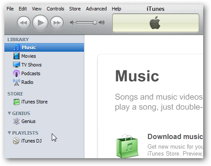Select TV Shows in the Library
Image resolution: width=211 pixels, height=166 pixels.
pyautogui.click(x=44, y=65)
